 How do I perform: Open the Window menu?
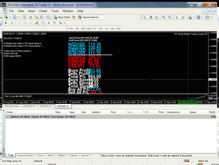pyautogui.click(x=68, y=11)
